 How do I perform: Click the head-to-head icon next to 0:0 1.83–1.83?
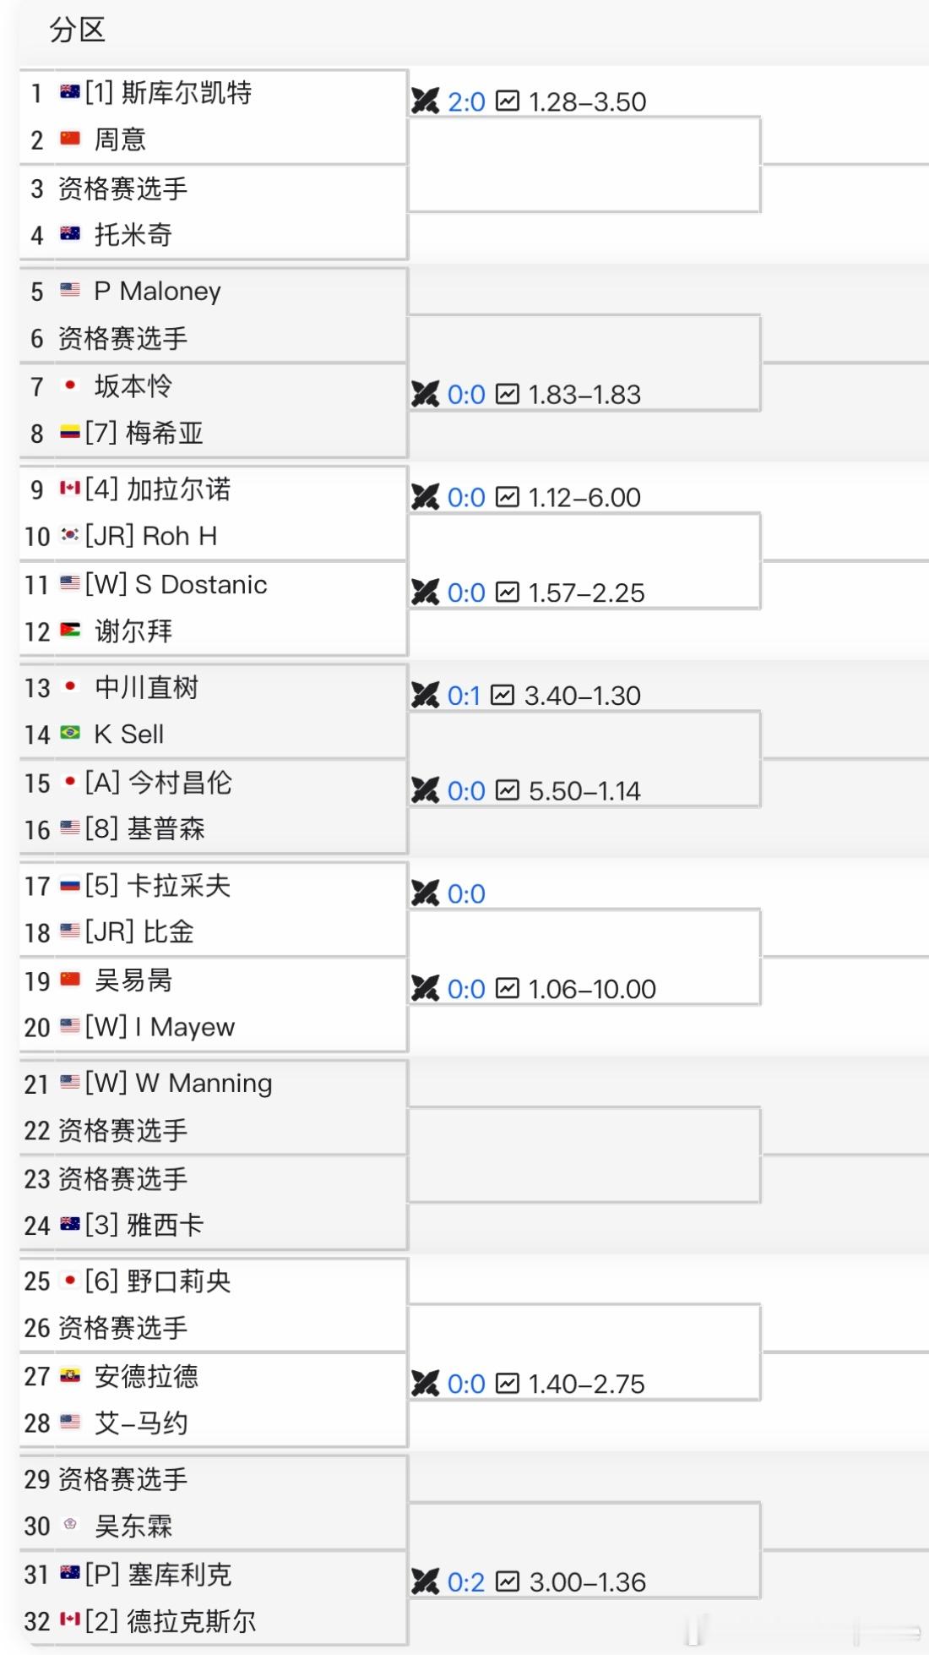point(426,394)
